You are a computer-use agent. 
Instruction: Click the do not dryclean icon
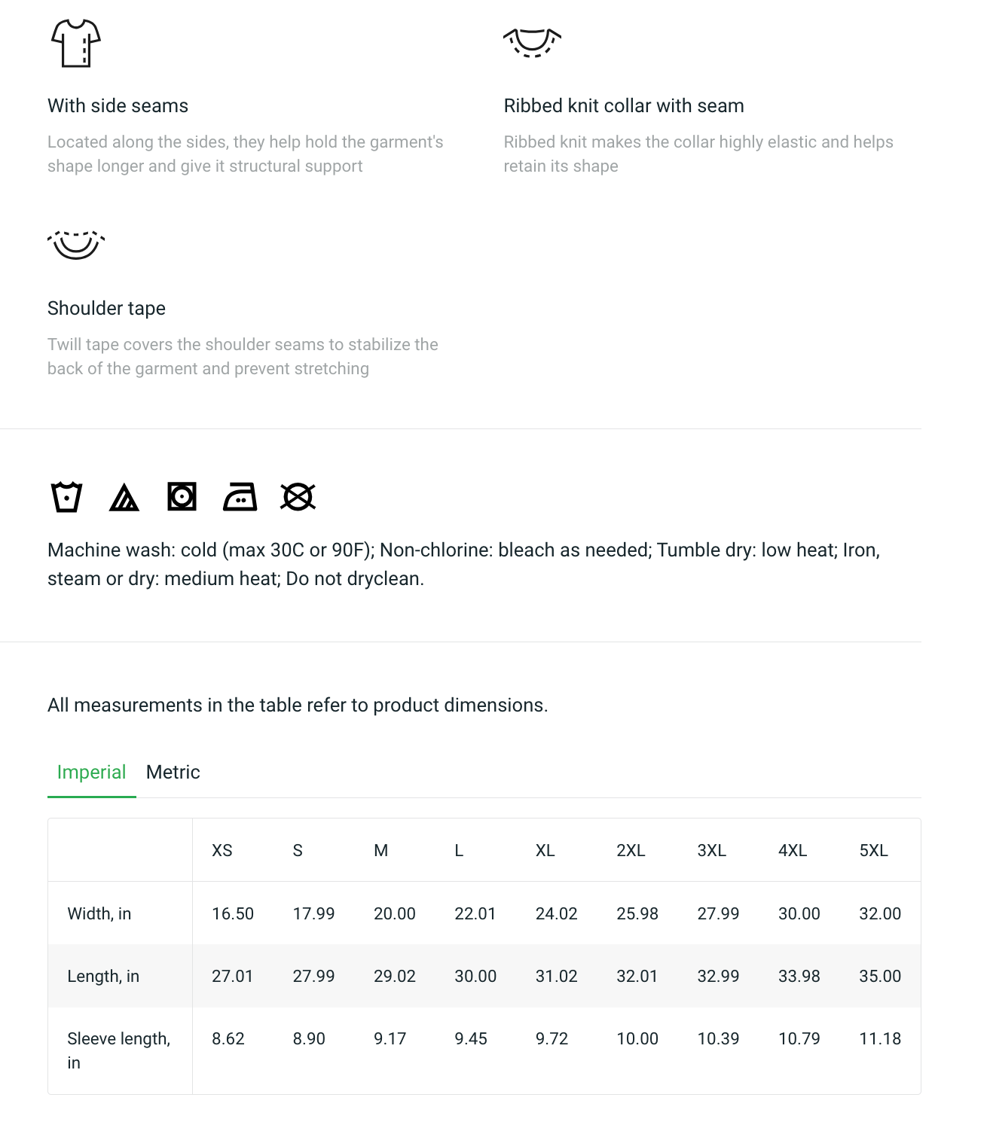pos(298,497)
